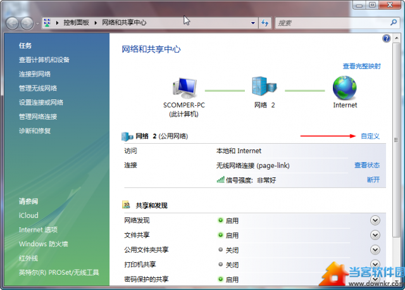
Task: Open 管理网络连接 task link
Action: 38,117
